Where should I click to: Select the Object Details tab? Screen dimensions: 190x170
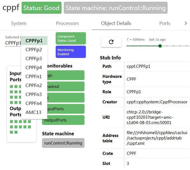coord(116,23)
